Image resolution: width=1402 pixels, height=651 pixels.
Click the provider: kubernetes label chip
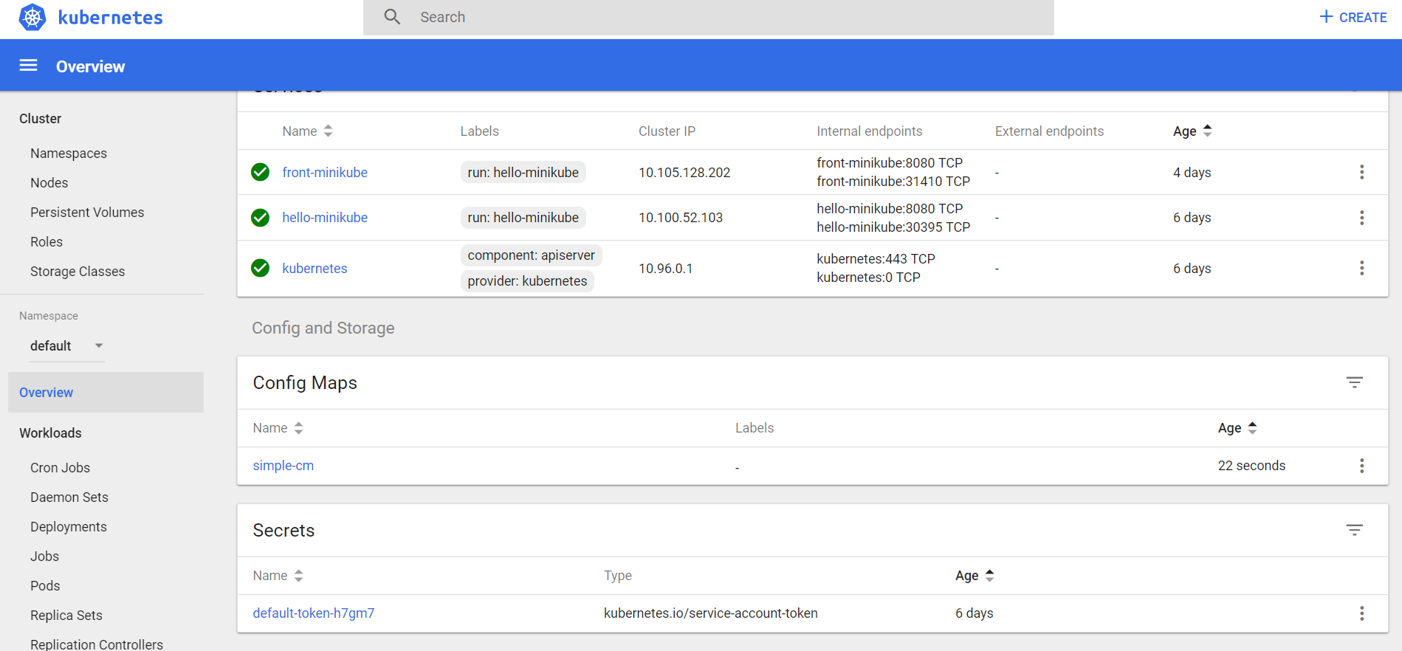(x=527, y=281)
